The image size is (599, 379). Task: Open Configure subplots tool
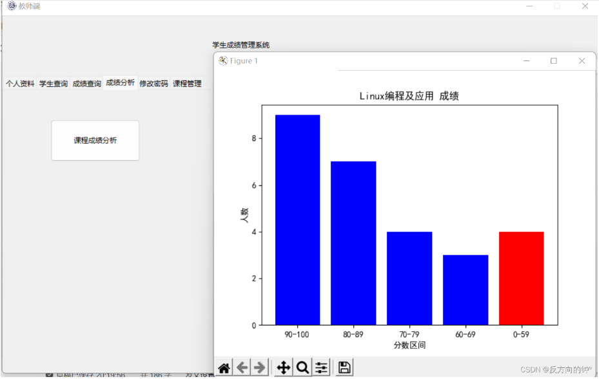[x=322, y=367]
